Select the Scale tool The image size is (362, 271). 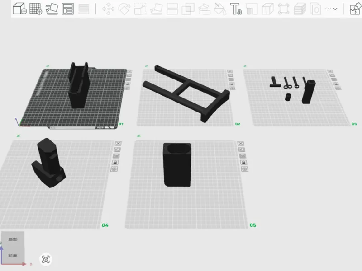point(140,9)
